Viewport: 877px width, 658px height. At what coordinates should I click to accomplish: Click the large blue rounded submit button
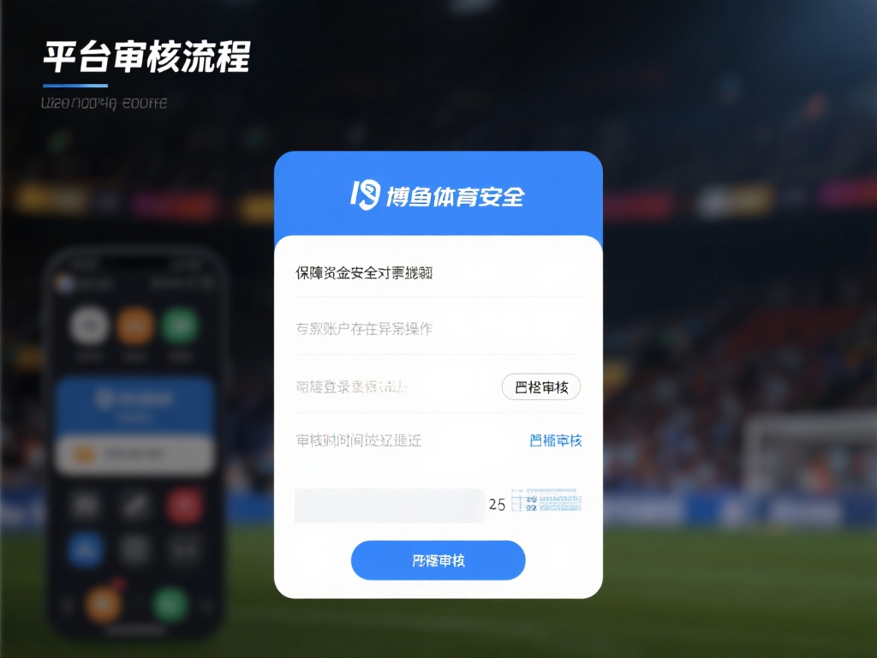(438, 560)
